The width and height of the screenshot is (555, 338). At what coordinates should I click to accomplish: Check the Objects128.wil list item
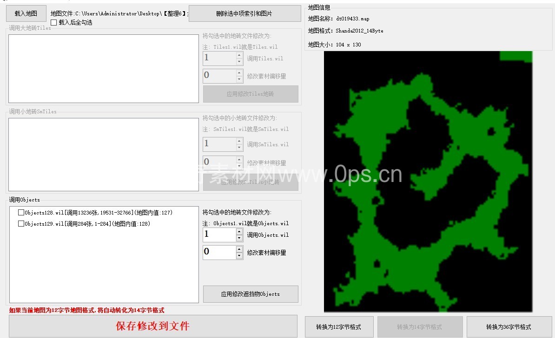[x=21, y=213]
